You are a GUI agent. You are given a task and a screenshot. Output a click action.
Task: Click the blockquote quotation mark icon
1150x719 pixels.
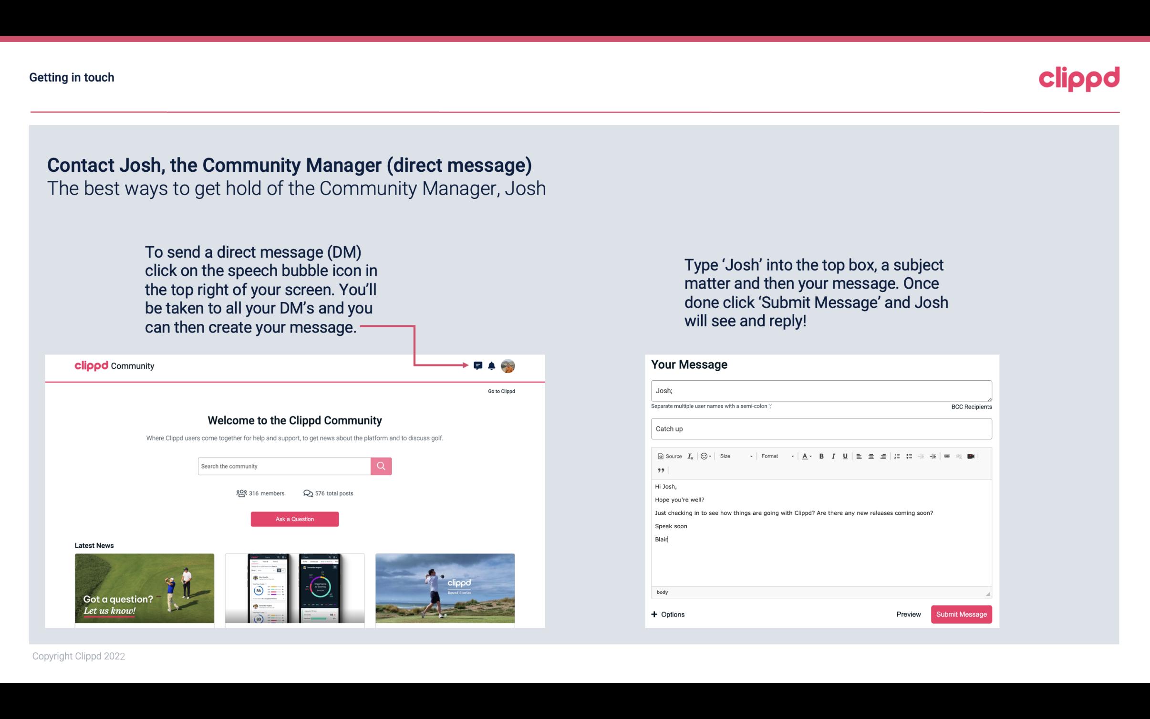pos(660,470)
